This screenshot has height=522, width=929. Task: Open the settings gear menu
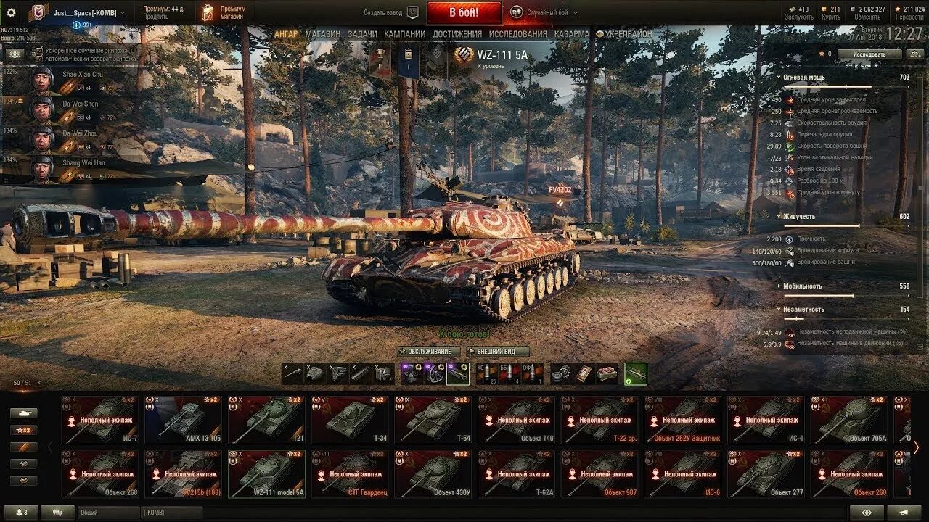[11, 12]
